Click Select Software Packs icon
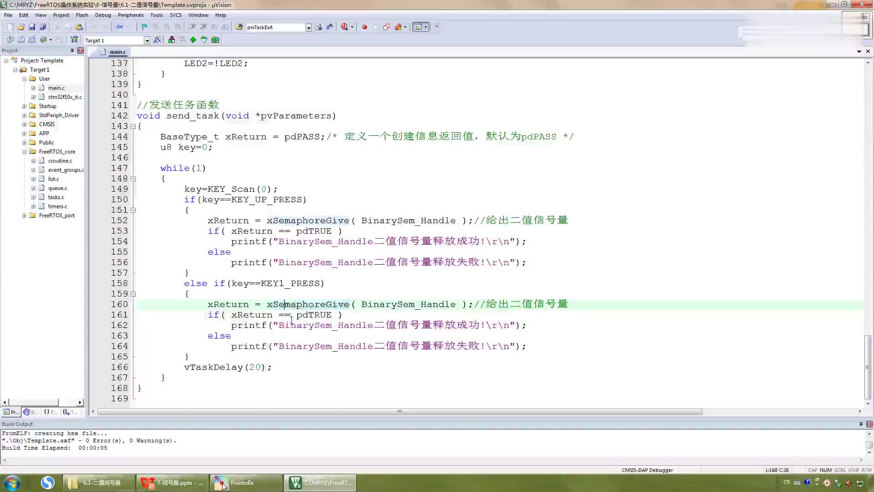This screenshot has height=492, width=874. tap(204, 40)
